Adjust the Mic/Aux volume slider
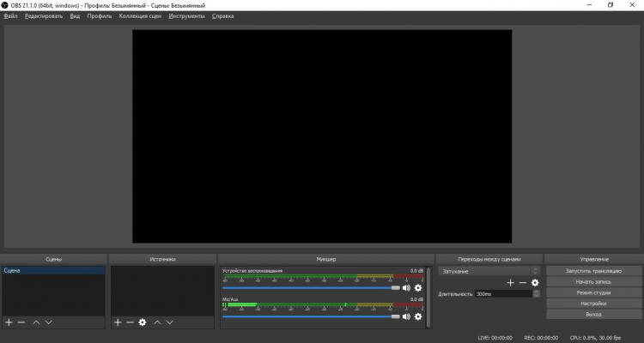Image resolution: width=644 pixels, height=343 pixels. [311, 316]
